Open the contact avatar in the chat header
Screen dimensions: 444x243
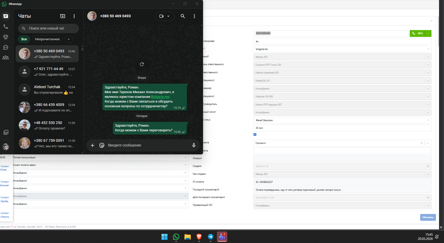point(92,16)
